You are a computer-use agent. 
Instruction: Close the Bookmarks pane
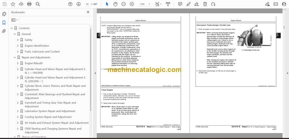88,12
